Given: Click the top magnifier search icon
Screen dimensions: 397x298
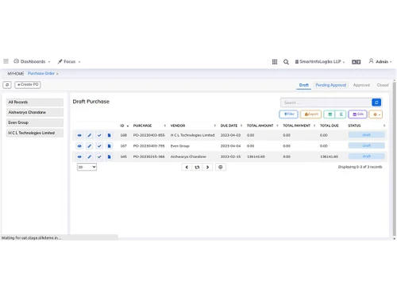Looking at the screenshot, I should coord(286,62).
